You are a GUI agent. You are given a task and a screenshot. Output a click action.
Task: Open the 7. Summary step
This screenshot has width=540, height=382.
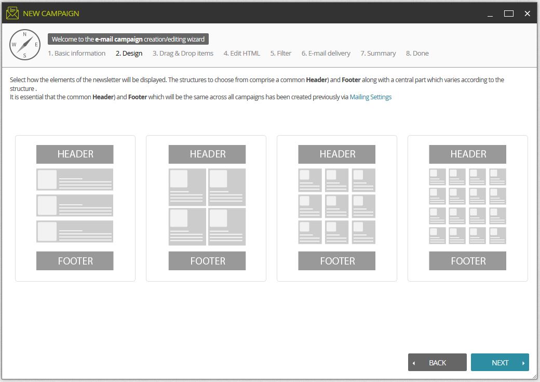tap(378, 54)
